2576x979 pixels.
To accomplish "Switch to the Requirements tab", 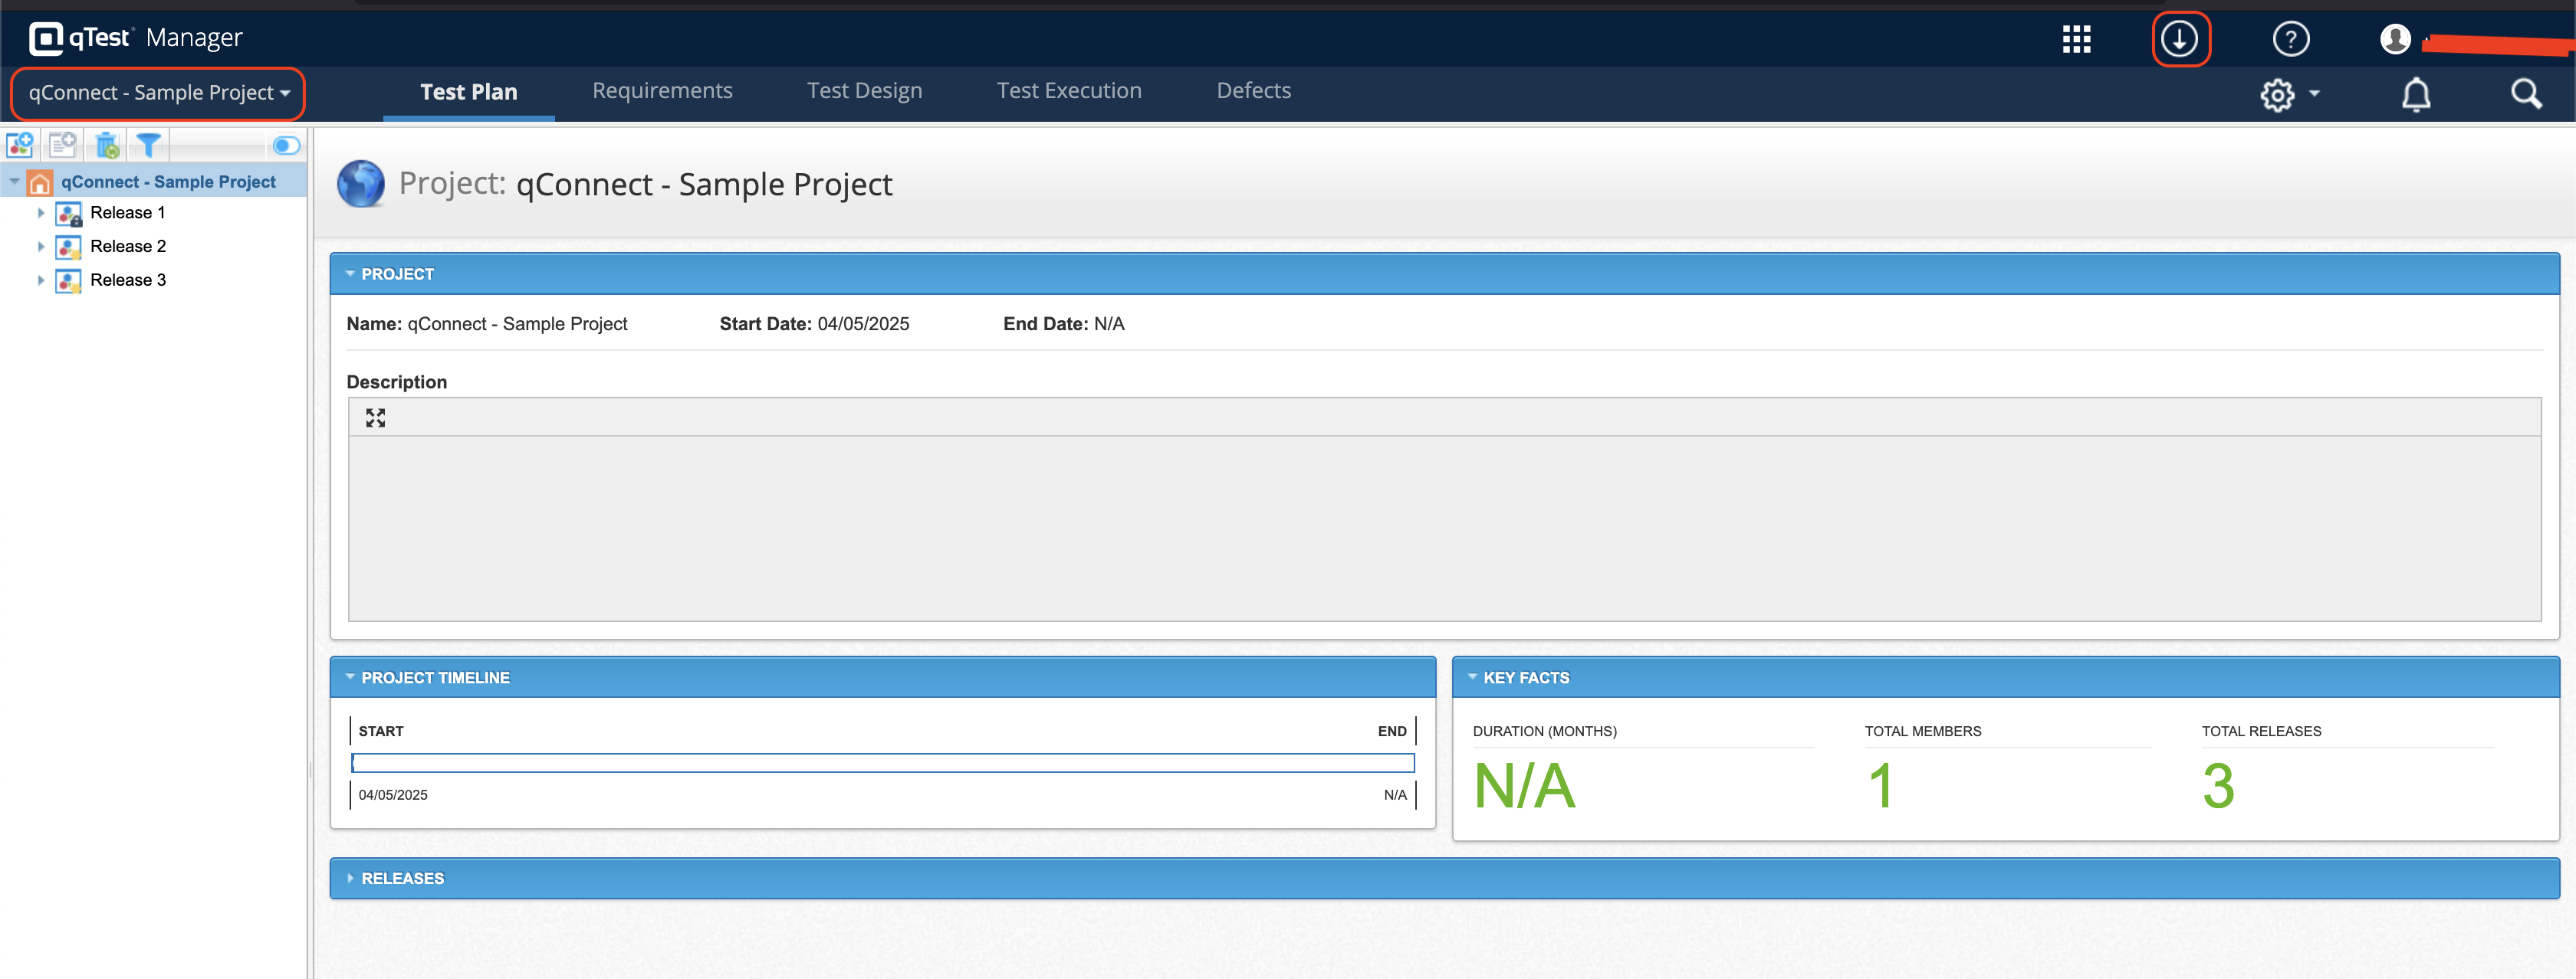I will (662, 90).
